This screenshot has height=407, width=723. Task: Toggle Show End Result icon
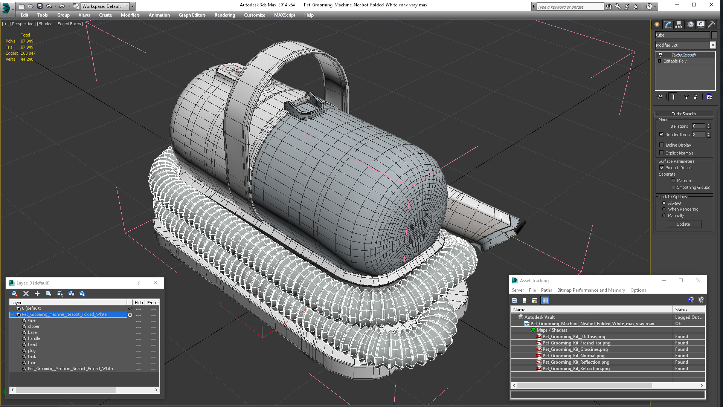click(x=673, y=97)
